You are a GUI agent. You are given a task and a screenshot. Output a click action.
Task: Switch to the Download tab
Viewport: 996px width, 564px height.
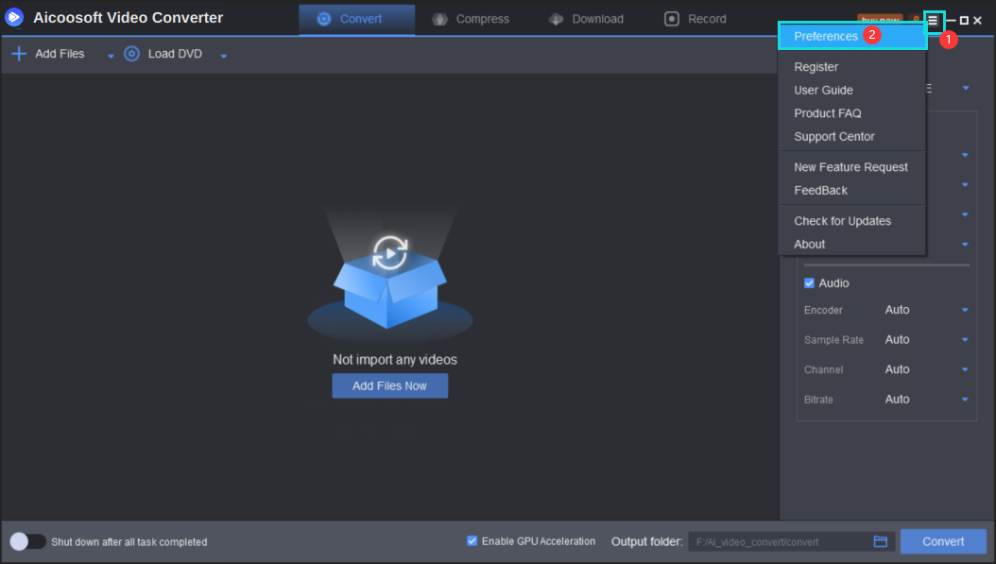click(586, 19)
